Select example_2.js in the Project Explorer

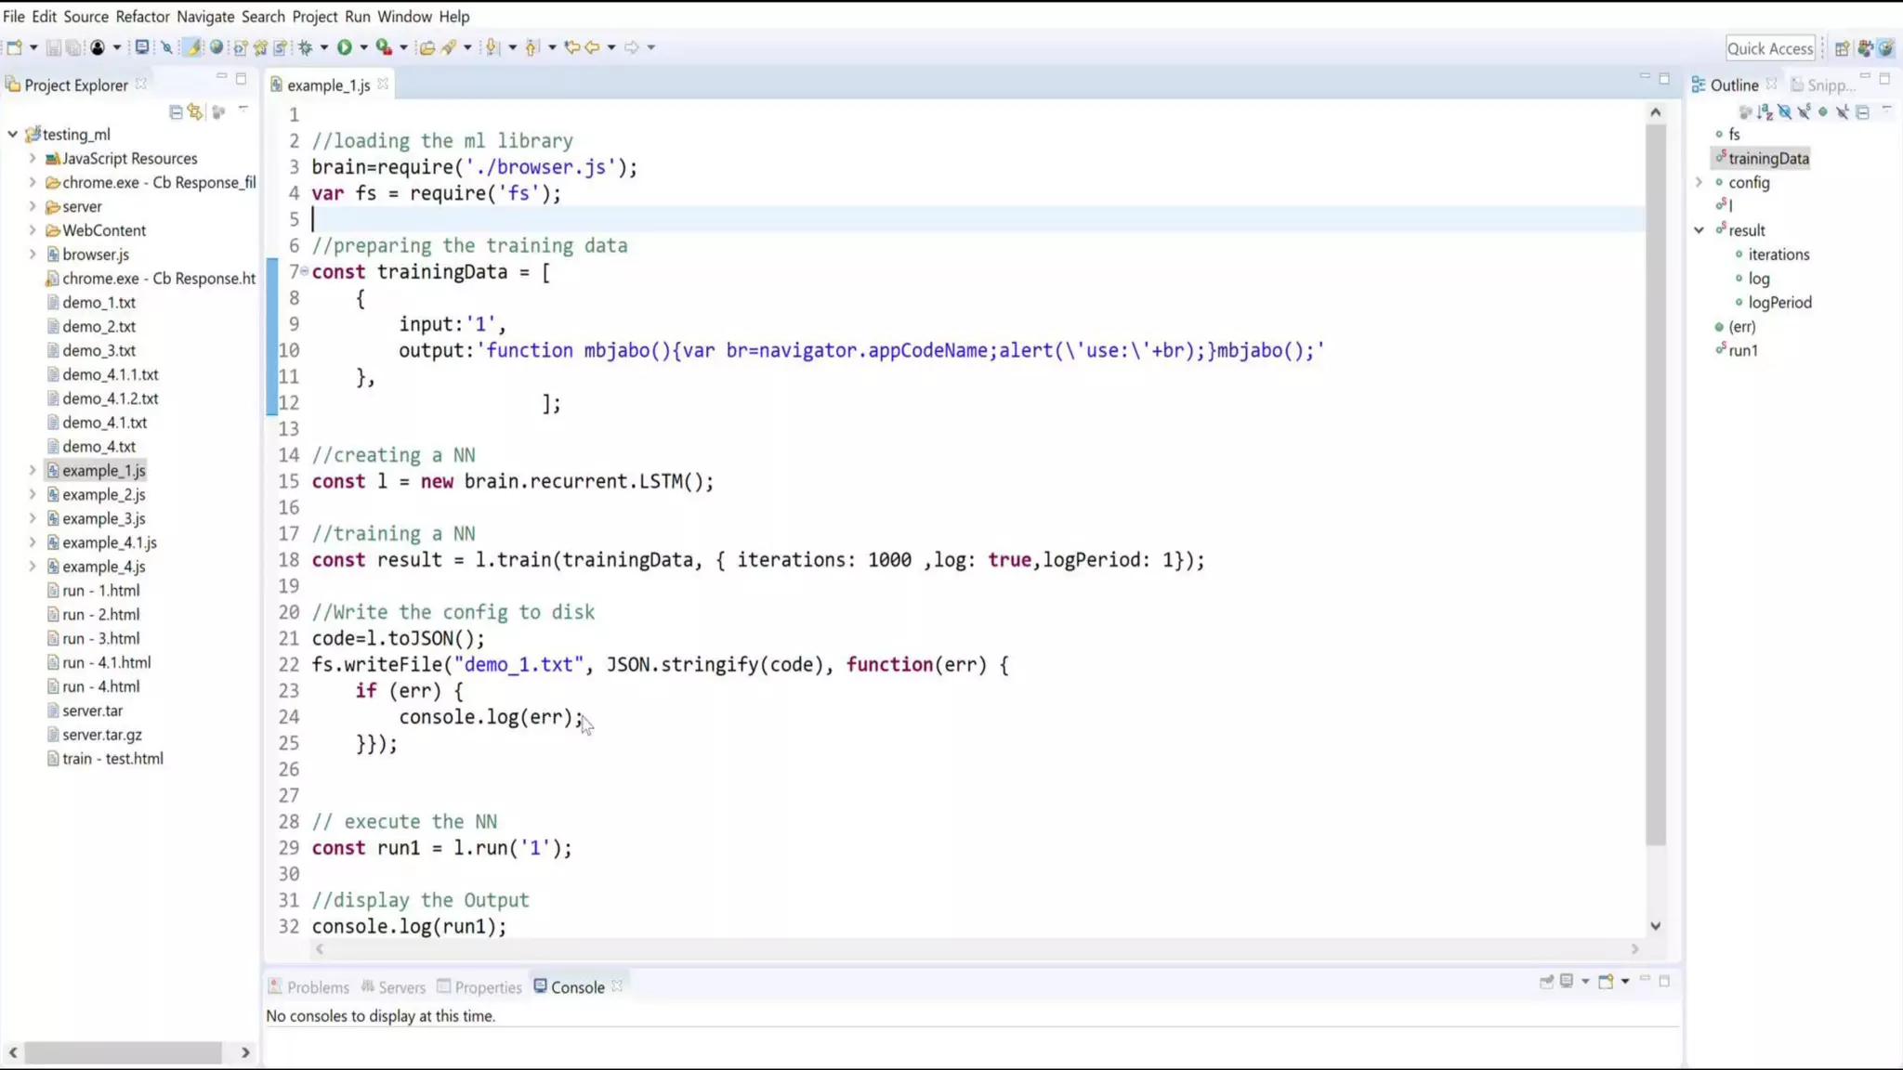click(103, 495)
